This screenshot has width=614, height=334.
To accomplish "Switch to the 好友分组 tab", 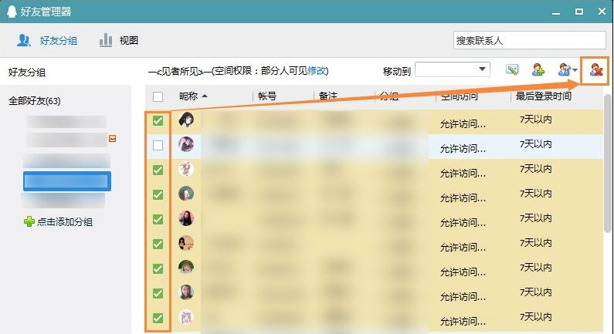I will pos(47,40).
